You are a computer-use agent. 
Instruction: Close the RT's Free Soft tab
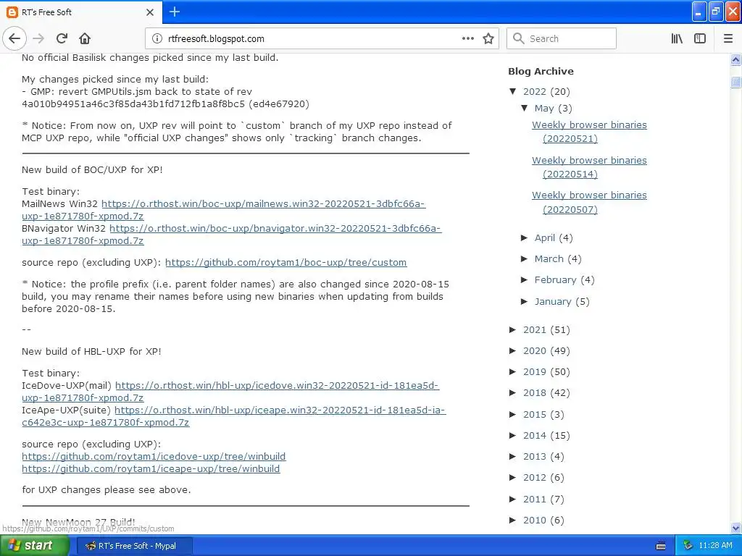coord(150,12)
